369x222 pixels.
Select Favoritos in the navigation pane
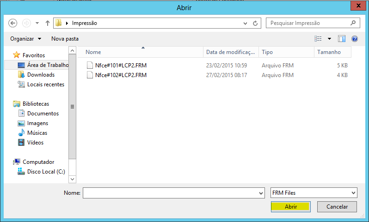pos(34,55)
